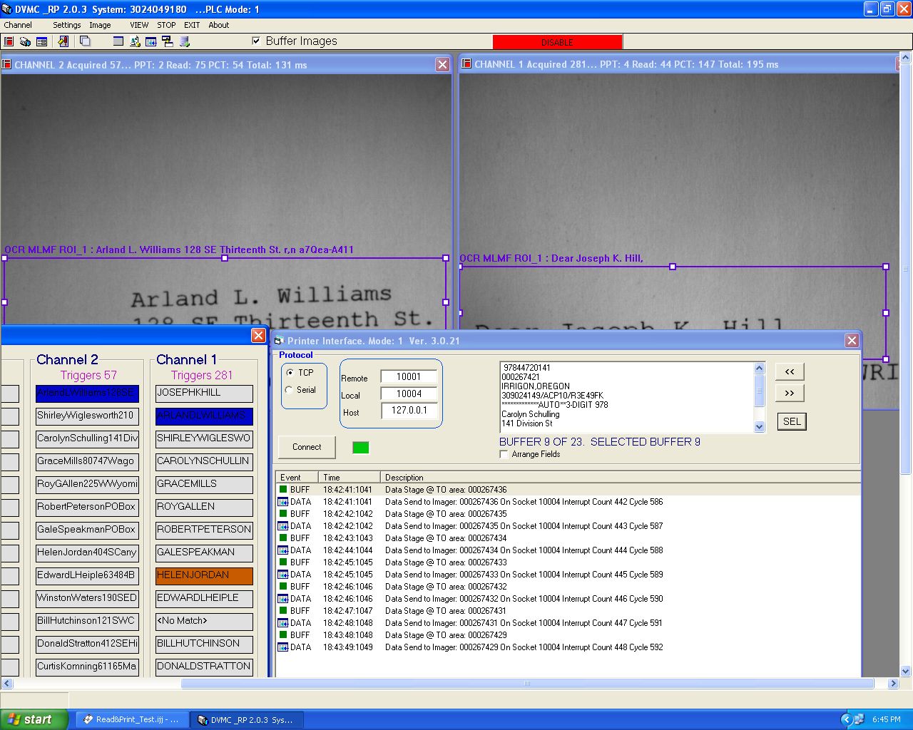Open the VIEW menu
The height and width of the screenshot is (730, 913).
click(139, 25)
